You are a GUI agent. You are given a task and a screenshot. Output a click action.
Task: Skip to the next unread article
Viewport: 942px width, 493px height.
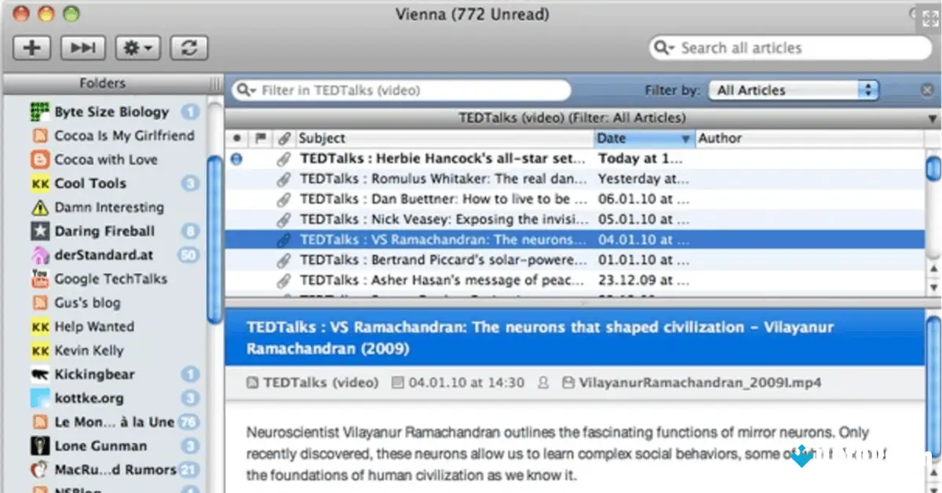(82, 47)
